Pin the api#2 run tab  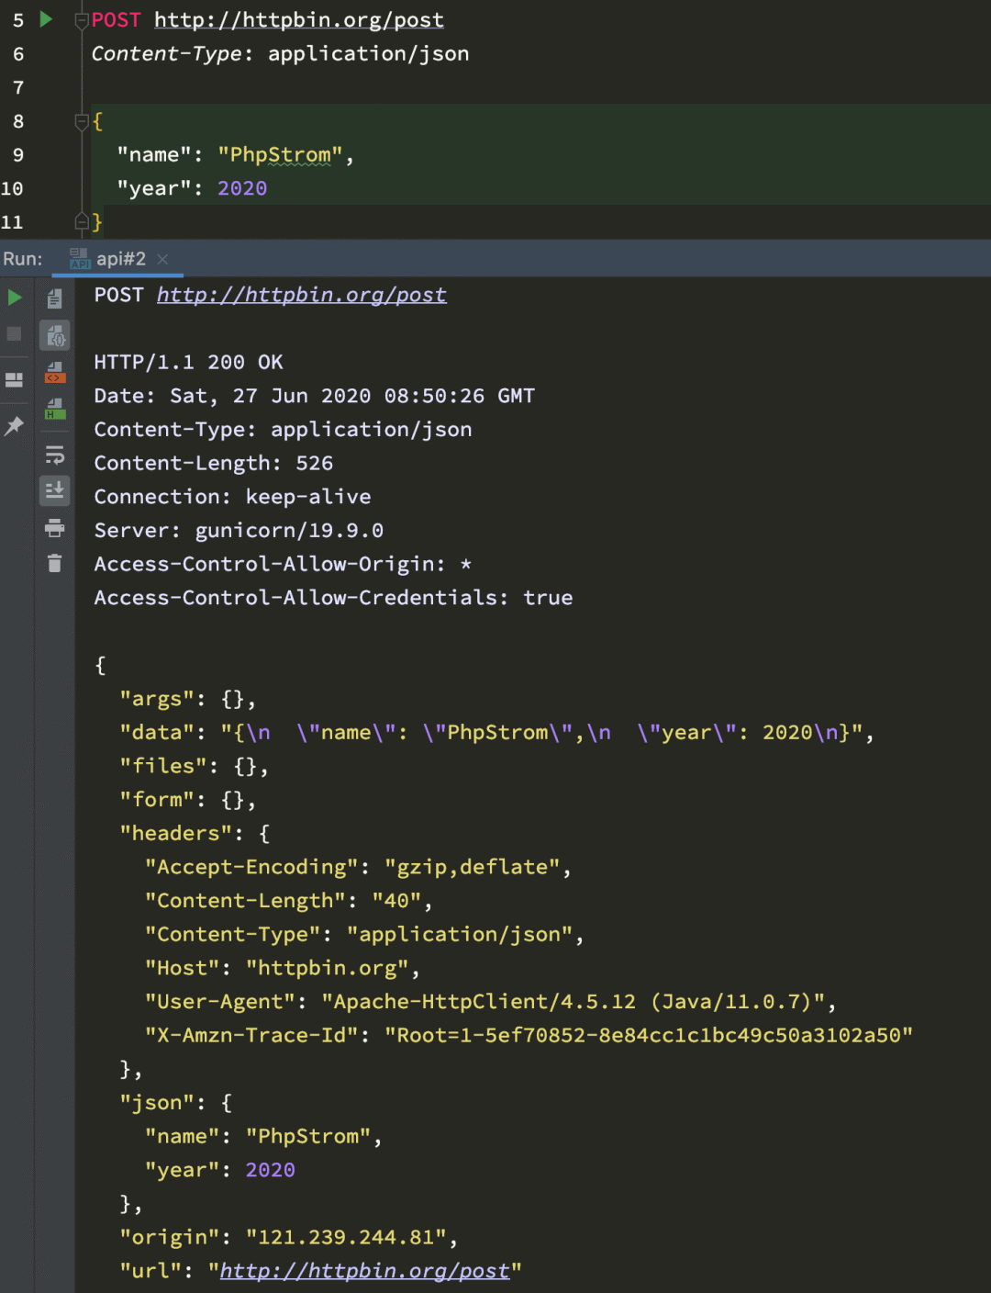[x=14, y=426]
